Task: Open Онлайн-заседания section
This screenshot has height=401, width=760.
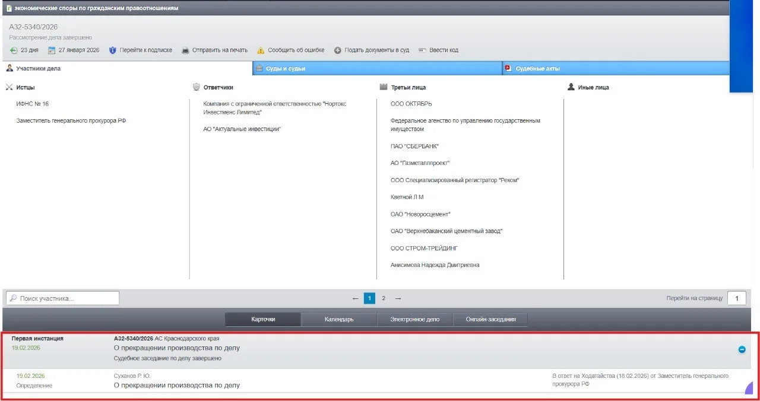Action: pos(490,319)
